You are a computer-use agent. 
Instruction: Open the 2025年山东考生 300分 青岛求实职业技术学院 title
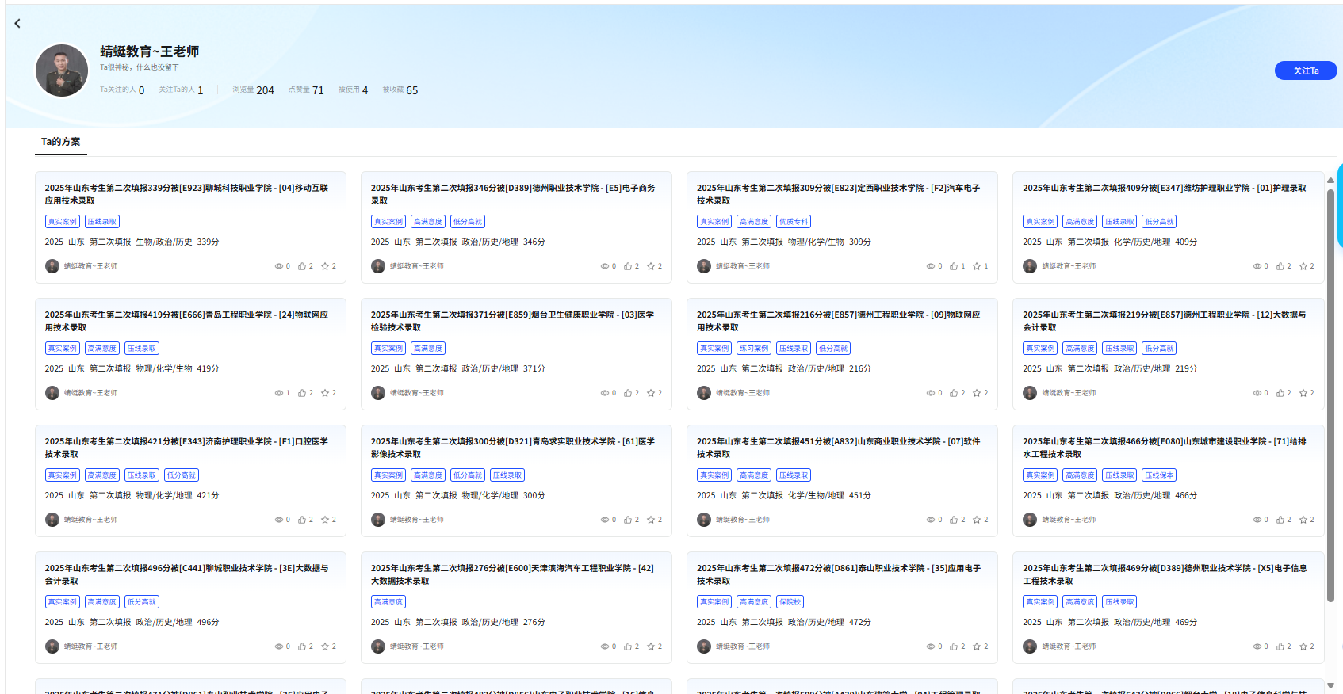(x=512, y=448)
